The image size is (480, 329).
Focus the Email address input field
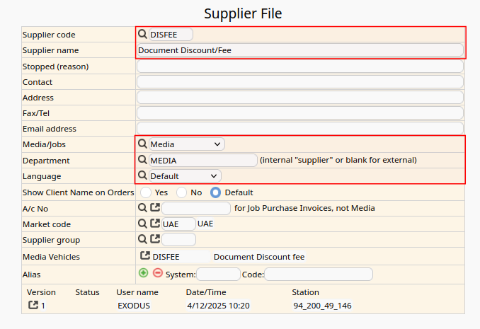coord(299,129)
